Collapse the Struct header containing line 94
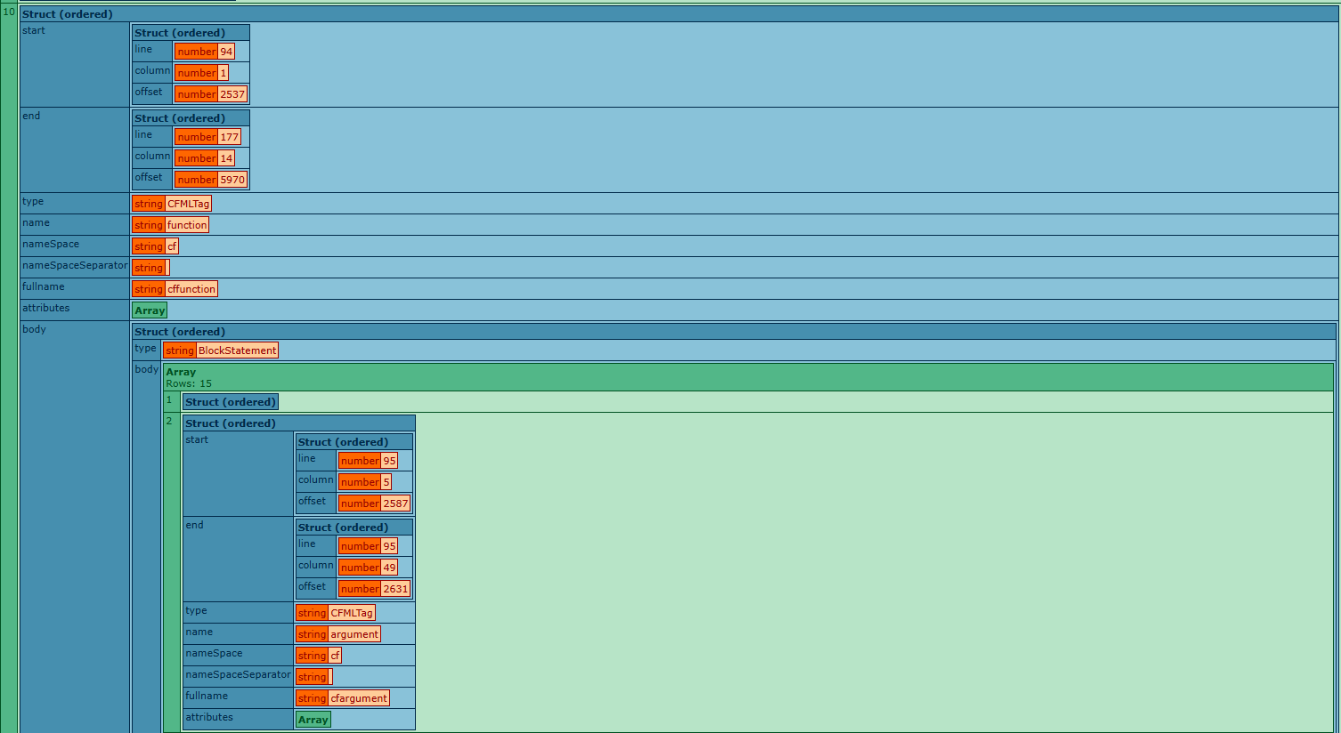The height and width of the screenshot is (733, 1341). pyautogui.click(x=180, y=33)
